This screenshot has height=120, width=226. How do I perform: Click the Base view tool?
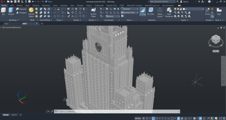[x=219, y=11]
